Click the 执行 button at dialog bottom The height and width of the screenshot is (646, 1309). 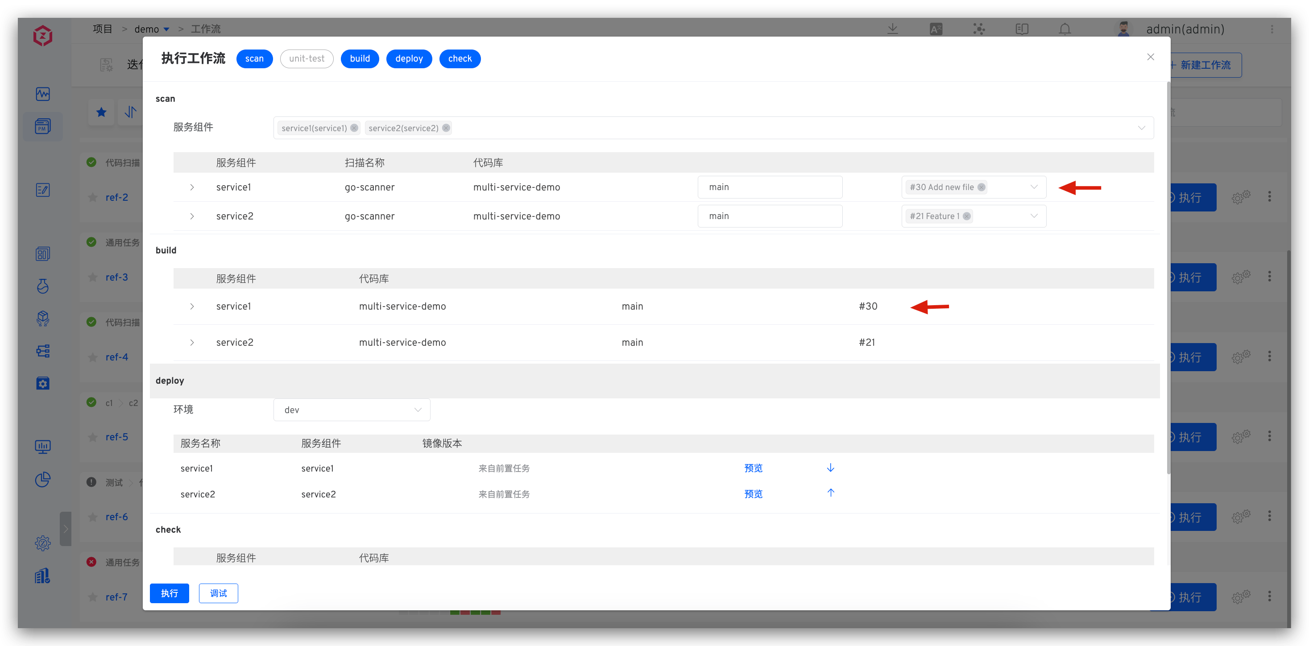tap(169, 593)
